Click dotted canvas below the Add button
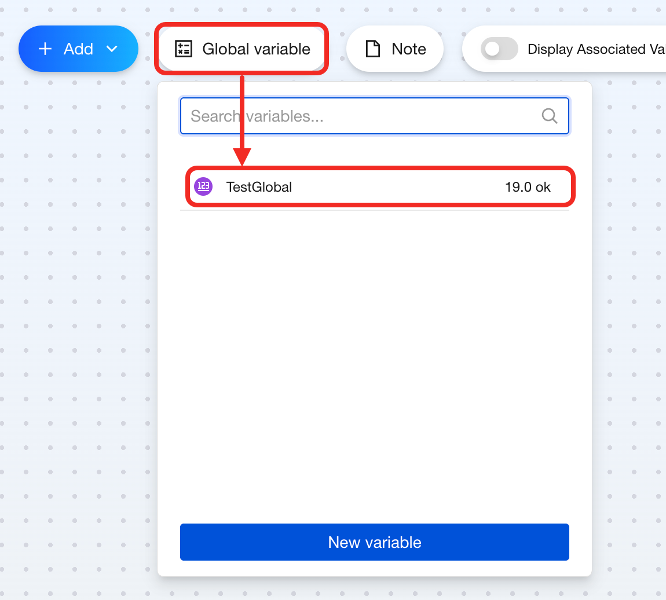This screenshot has width=666, height=600. (78, 232)
